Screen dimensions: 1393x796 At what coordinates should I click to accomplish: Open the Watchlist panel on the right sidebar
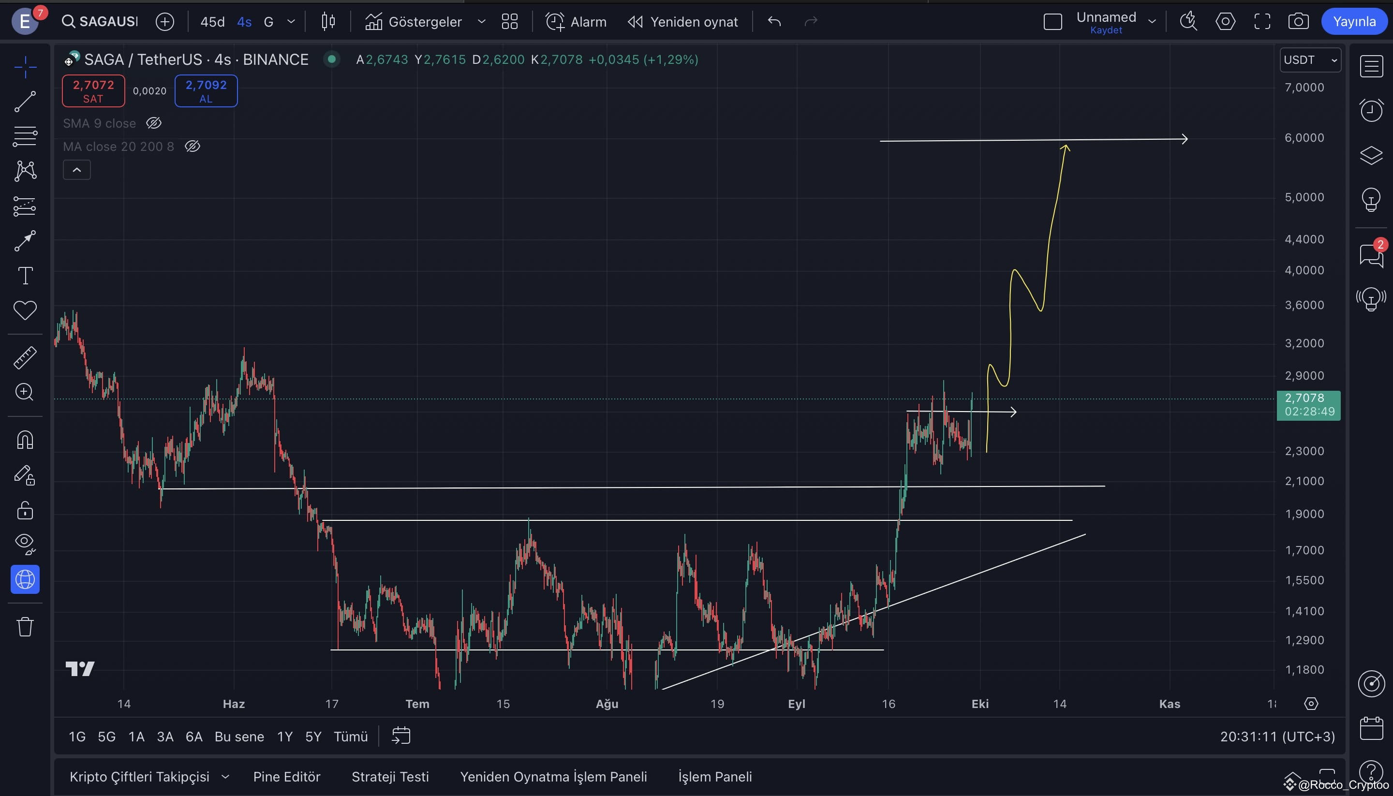1371,66
